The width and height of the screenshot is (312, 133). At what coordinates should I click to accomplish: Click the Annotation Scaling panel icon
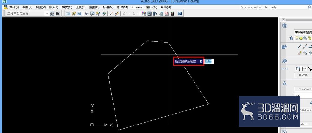point(285,60)
